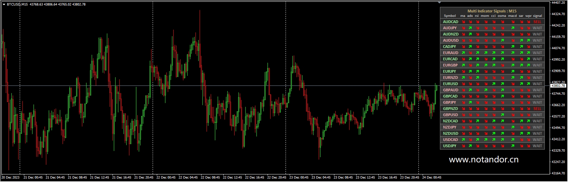Select the GBPUSD symbol
The height and width of the screenshot is (182, 568).
450,115
